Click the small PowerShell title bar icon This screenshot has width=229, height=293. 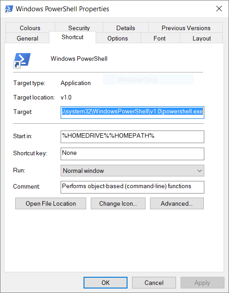(x=9, y=9)
